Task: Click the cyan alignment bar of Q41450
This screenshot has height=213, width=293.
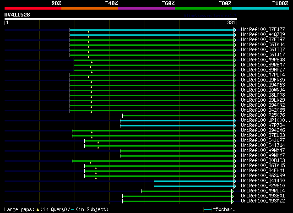Action: (194, 181)
